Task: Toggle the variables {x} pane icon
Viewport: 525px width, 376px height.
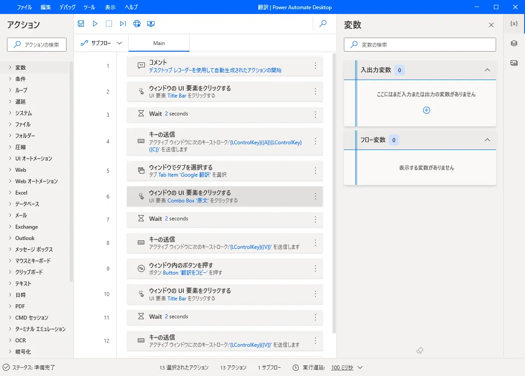Action: 514,24
